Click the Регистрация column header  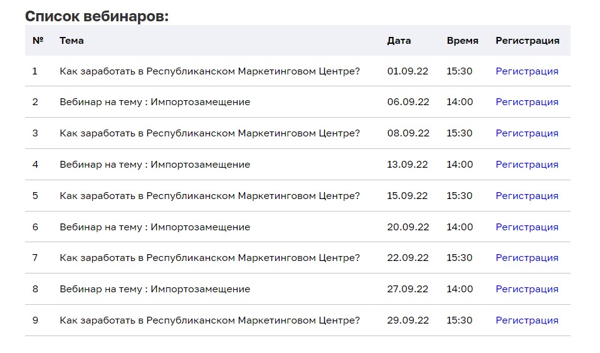pos(527,41)
